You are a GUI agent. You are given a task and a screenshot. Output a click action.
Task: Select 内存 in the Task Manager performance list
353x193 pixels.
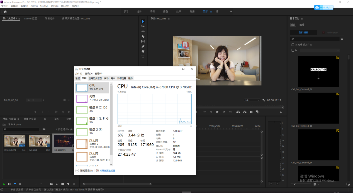(92, 98)
